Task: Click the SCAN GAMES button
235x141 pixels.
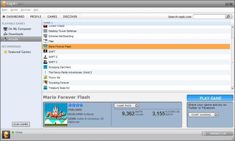Action: (21, 124)
